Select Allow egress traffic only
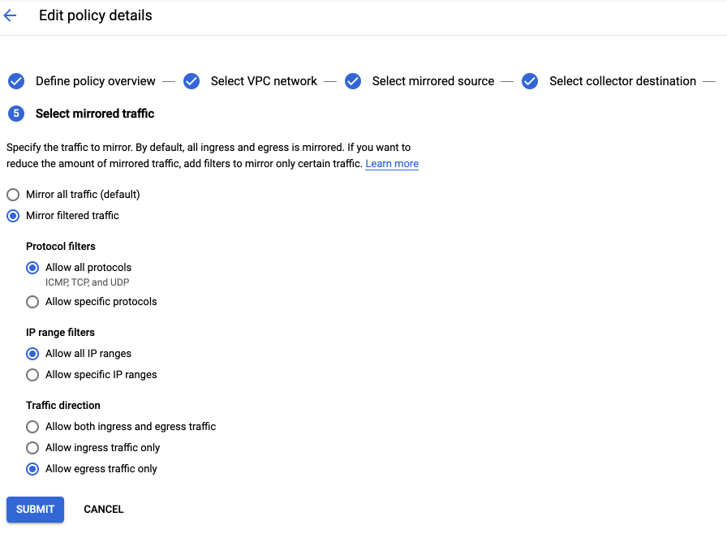This screenshot has width=727, height=538. click(x=32, y=469)
